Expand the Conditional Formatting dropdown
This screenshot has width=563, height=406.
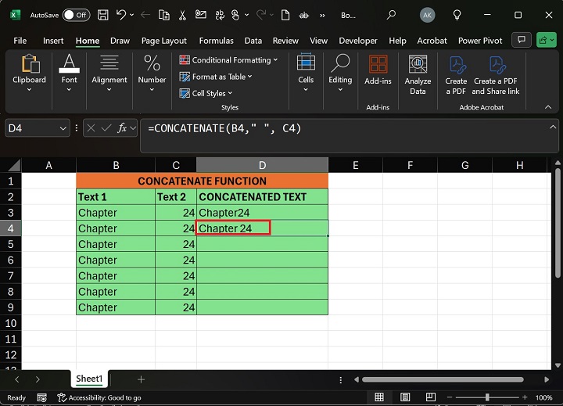[228, 60]
